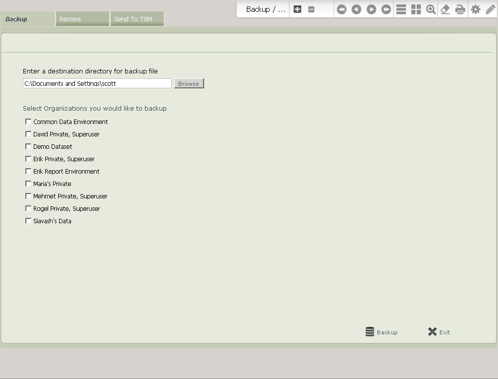Switch to list view icon
The image size is (498, 379).
(x=401, y=9)
